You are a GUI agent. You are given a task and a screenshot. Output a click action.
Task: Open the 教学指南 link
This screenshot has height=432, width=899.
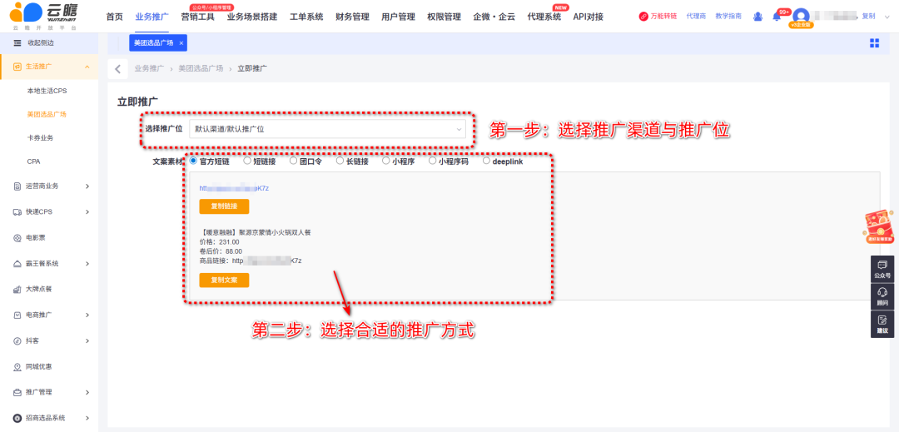tap(728, 17)
